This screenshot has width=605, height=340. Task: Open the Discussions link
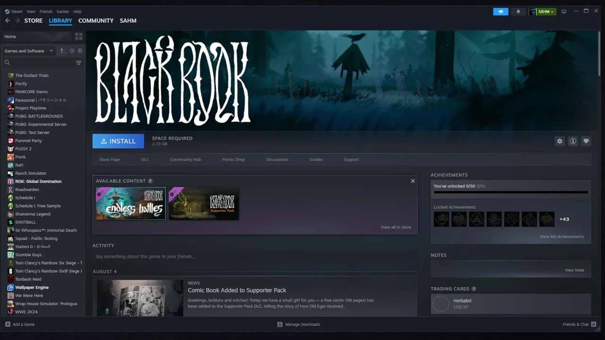click(x=277, y=160)
